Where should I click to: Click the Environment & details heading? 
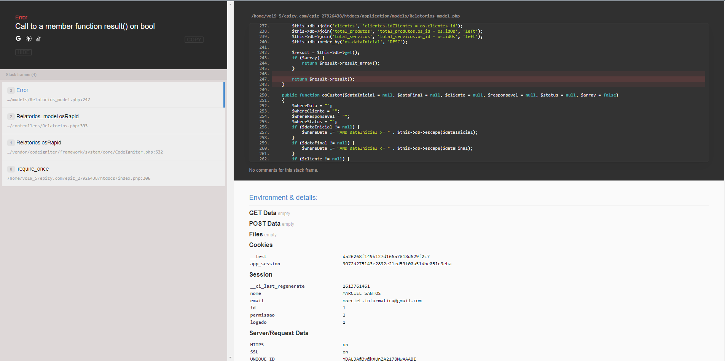pyautogui.click(x=283, y=197)
